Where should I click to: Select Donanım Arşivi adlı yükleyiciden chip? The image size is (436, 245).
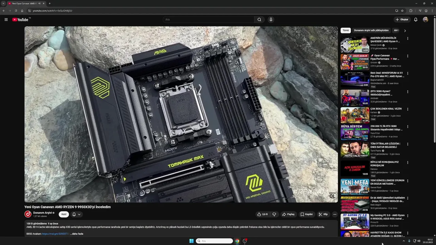[x=371, y=30]
